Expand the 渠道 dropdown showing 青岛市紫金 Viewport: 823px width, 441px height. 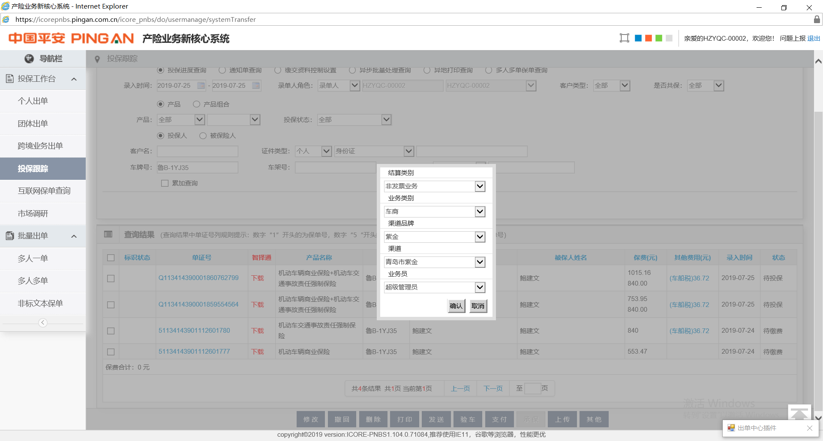[480, 262]
